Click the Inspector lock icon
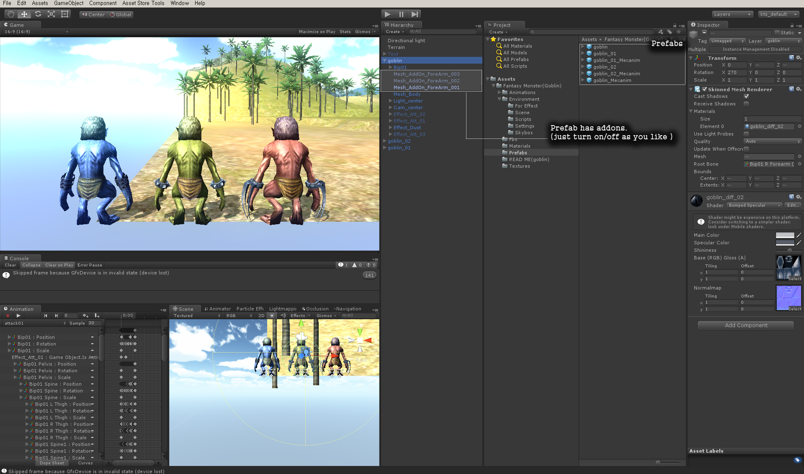This screenshot has width=804, height=474. 793,26
